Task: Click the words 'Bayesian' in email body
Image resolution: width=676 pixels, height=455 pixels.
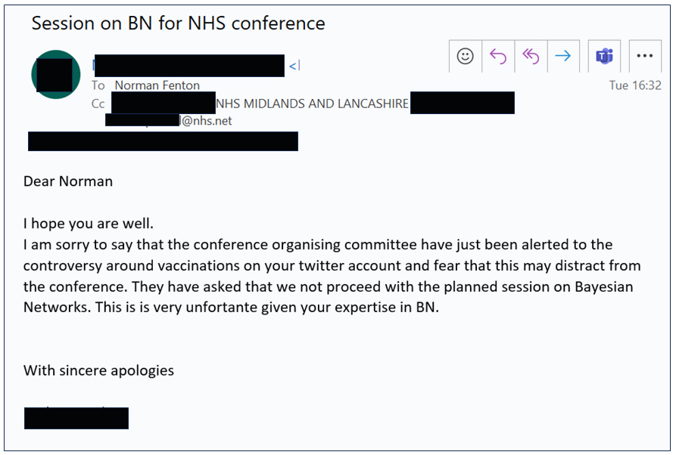Action: [601, 287]
